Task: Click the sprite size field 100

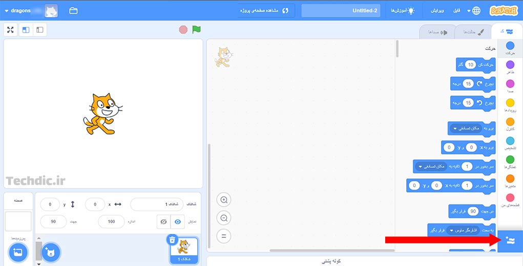Action: coord(111,221)
